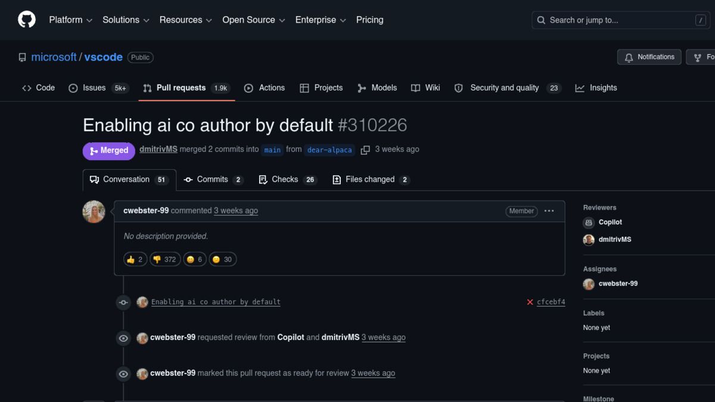Click cwebster-99 in review request event
The image size is (715, 402).
(x=173, y=337)
